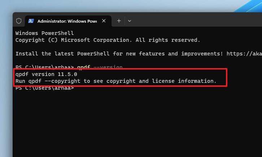Screen dimensions: 262x157
Task: Click the PowerShell tab icon
Action: click(31, 21)
